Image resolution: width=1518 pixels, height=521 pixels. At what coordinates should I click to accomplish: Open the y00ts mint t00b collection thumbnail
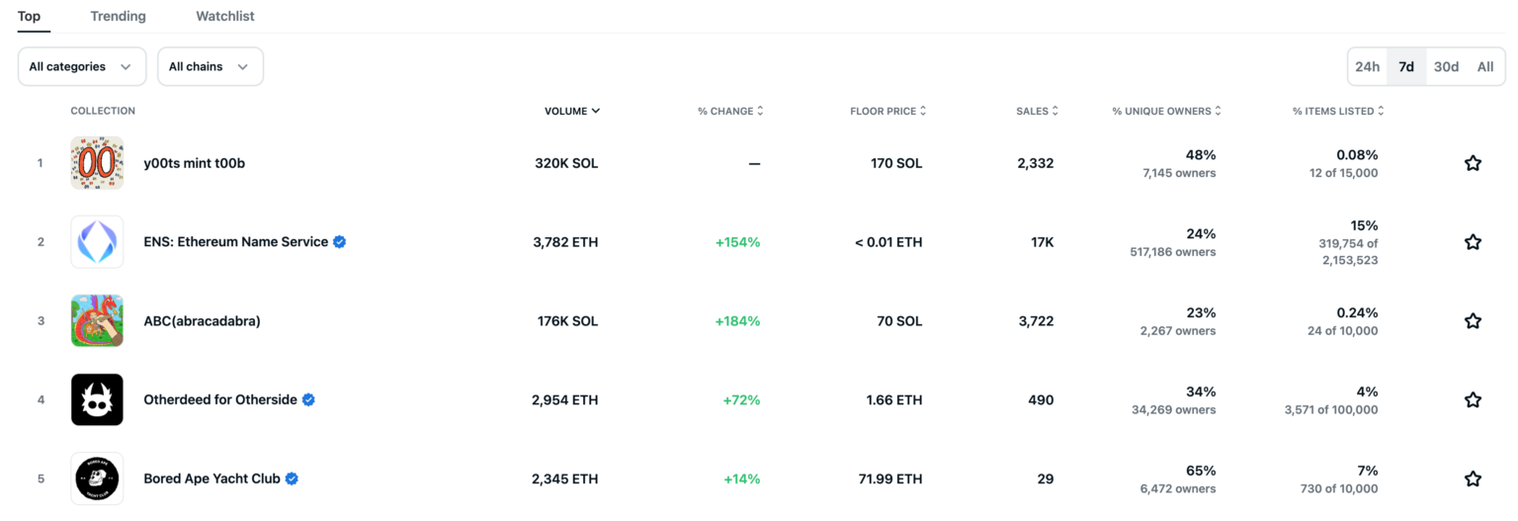pos(97,163)
